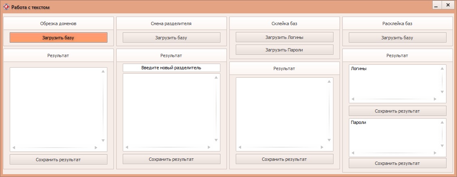Close the Работа с текстом window
This screenshot has width=457, height=177.
tap(448, 5)
